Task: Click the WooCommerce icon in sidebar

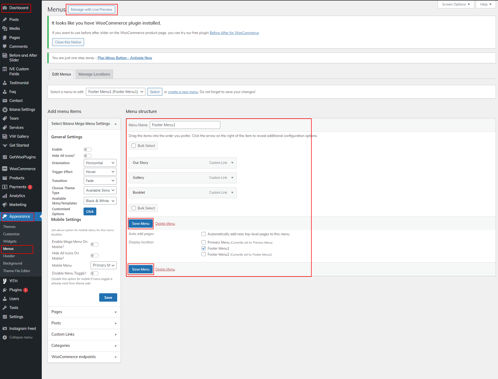Action: click(5, 169)
